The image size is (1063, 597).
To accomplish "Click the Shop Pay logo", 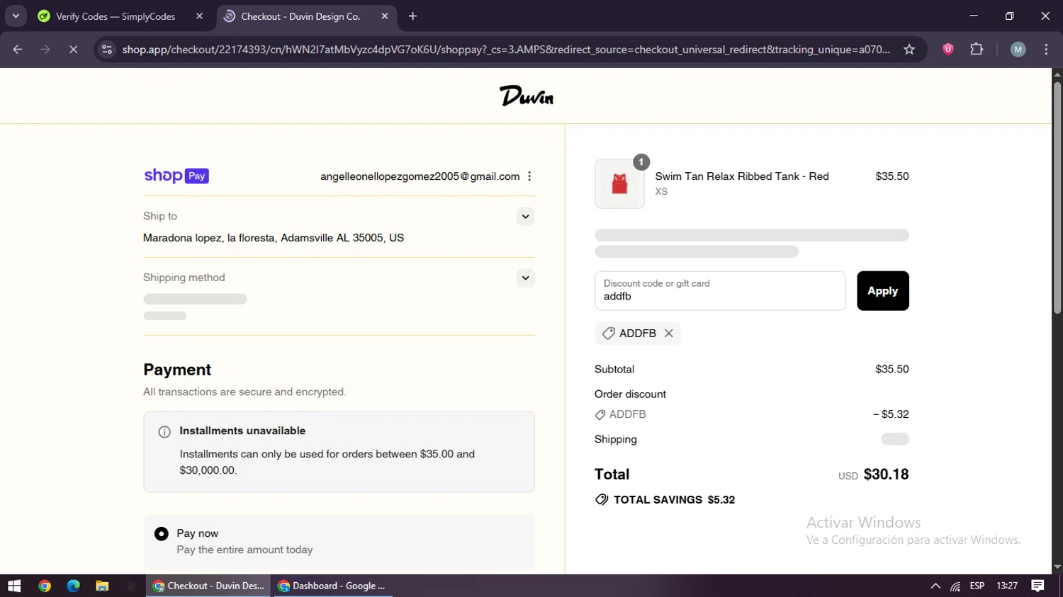I will [176, 176].
